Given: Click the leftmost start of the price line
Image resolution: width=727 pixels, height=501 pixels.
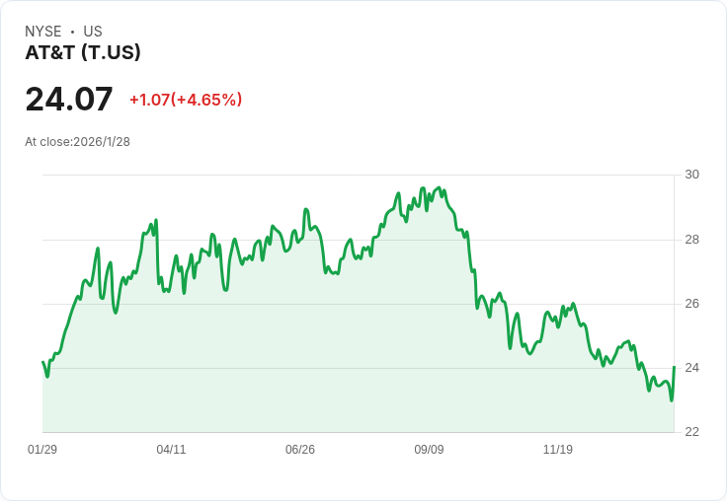Looking at the screenshot, I should coord(42,362).
